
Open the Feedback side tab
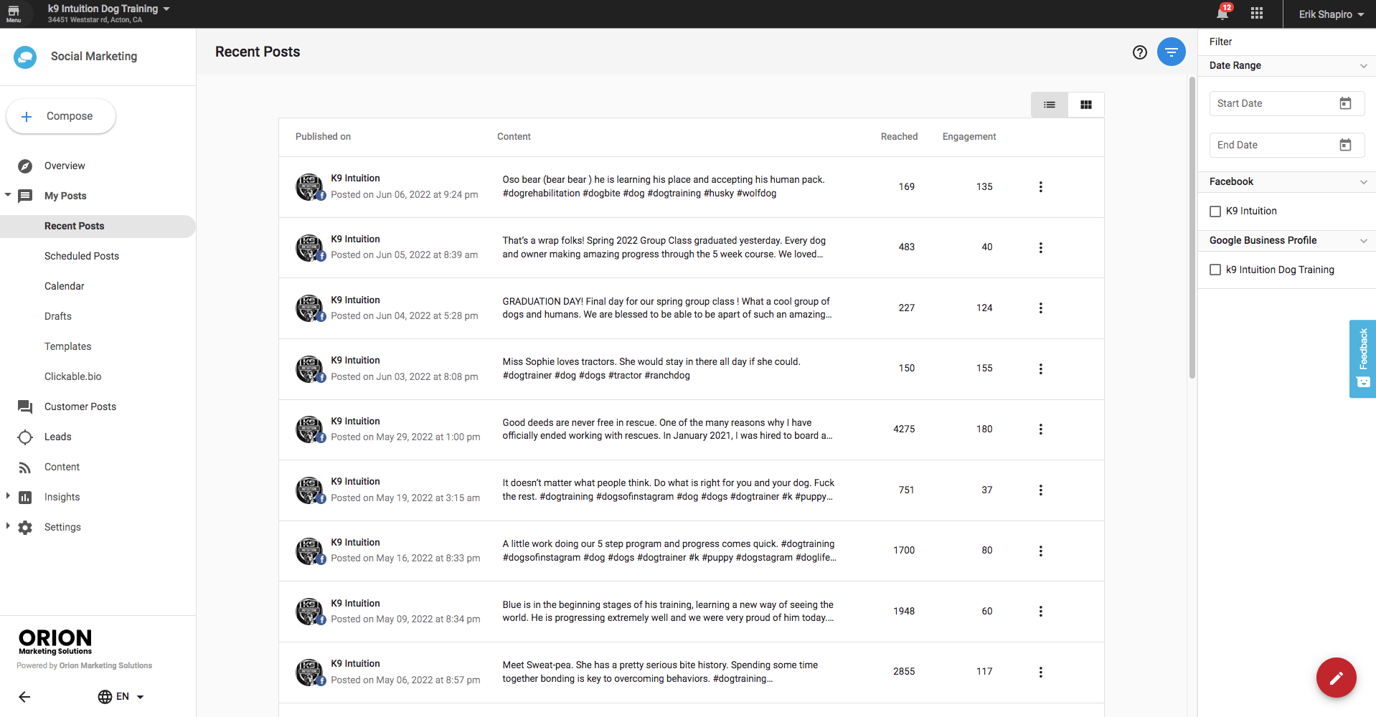coord(1362,358)
